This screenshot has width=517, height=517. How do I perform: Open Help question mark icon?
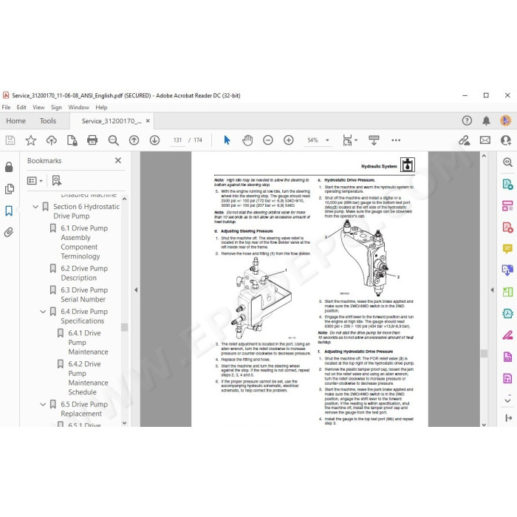(x=467, y=120)
